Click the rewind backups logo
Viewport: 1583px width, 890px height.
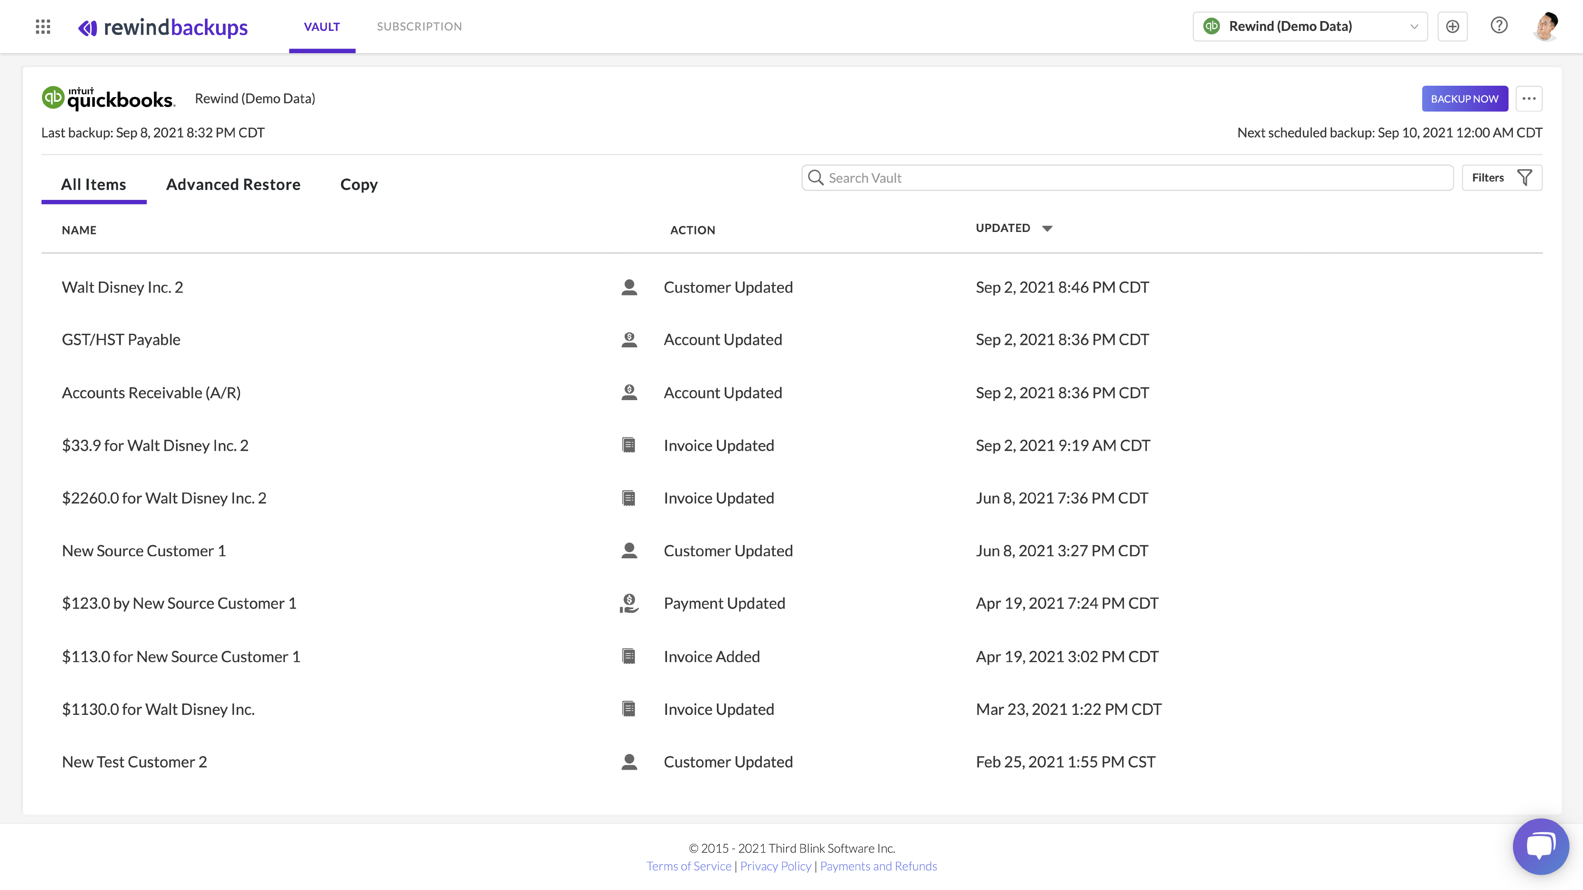(x=163, y=27)
